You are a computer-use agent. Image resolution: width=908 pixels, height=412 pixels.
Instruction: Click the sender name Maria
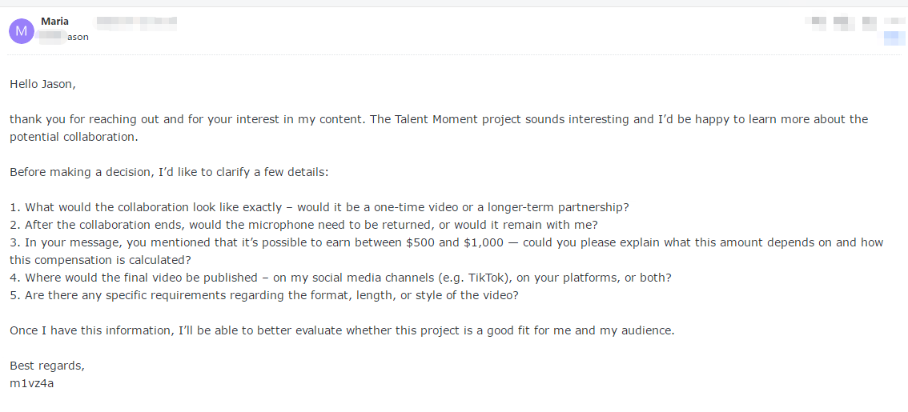(x=54, y=22)
